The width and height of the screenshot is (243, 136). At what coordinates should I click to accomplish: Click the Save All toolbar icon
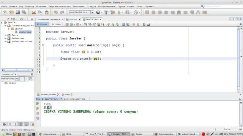coord(24,12)
